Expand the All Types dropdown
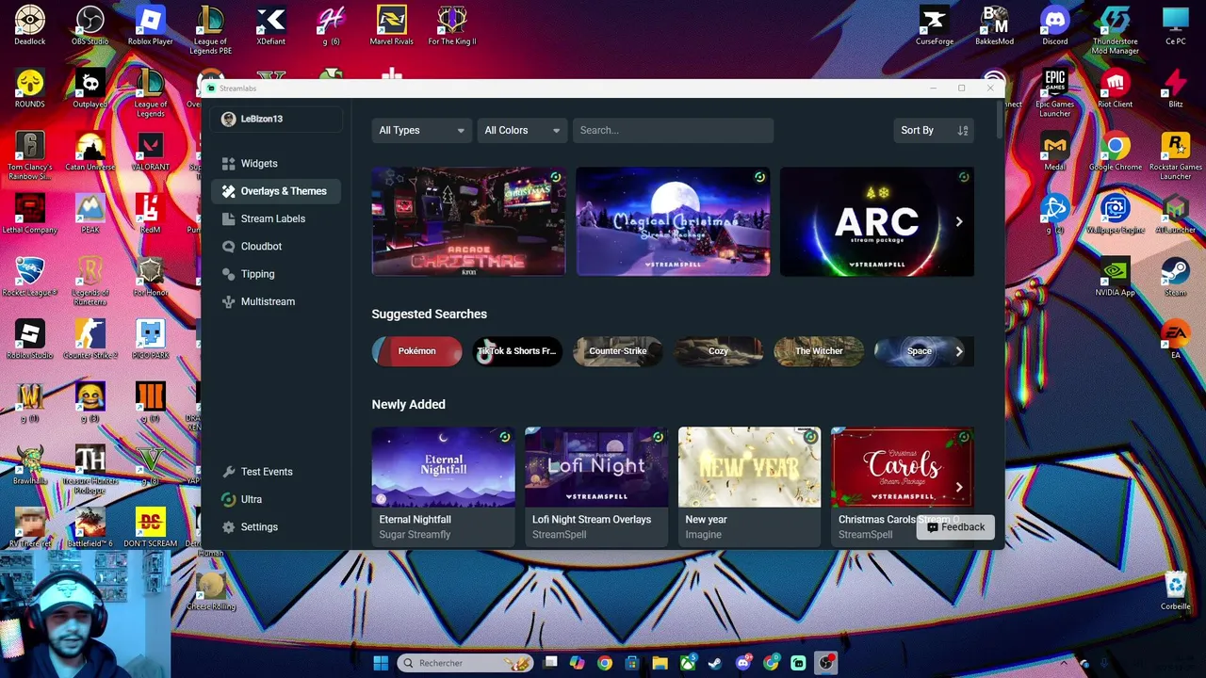 (x=420, y=130)
